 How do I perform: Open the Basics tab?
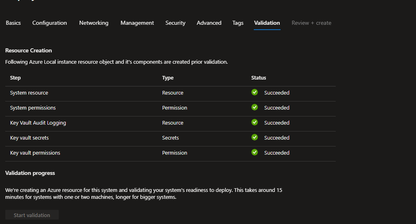[13, 23]
